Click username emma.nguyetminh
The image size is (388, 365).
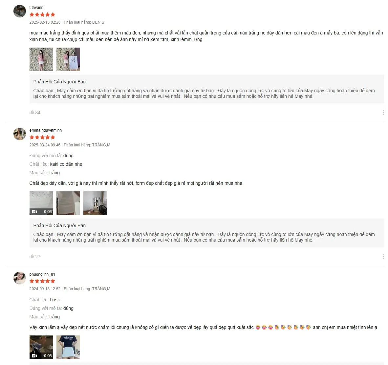(46, 130)
